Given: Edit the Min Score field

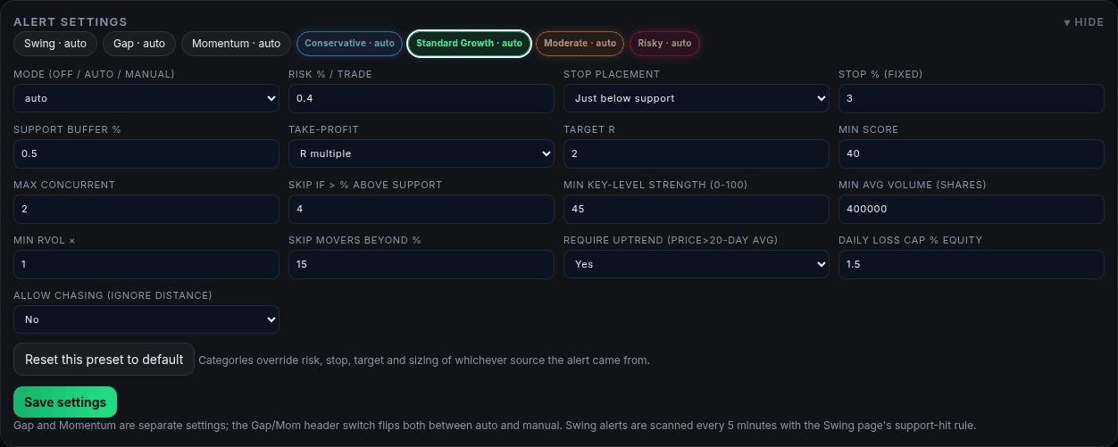Looking at the screenshot, I should (x=972, y=153).
